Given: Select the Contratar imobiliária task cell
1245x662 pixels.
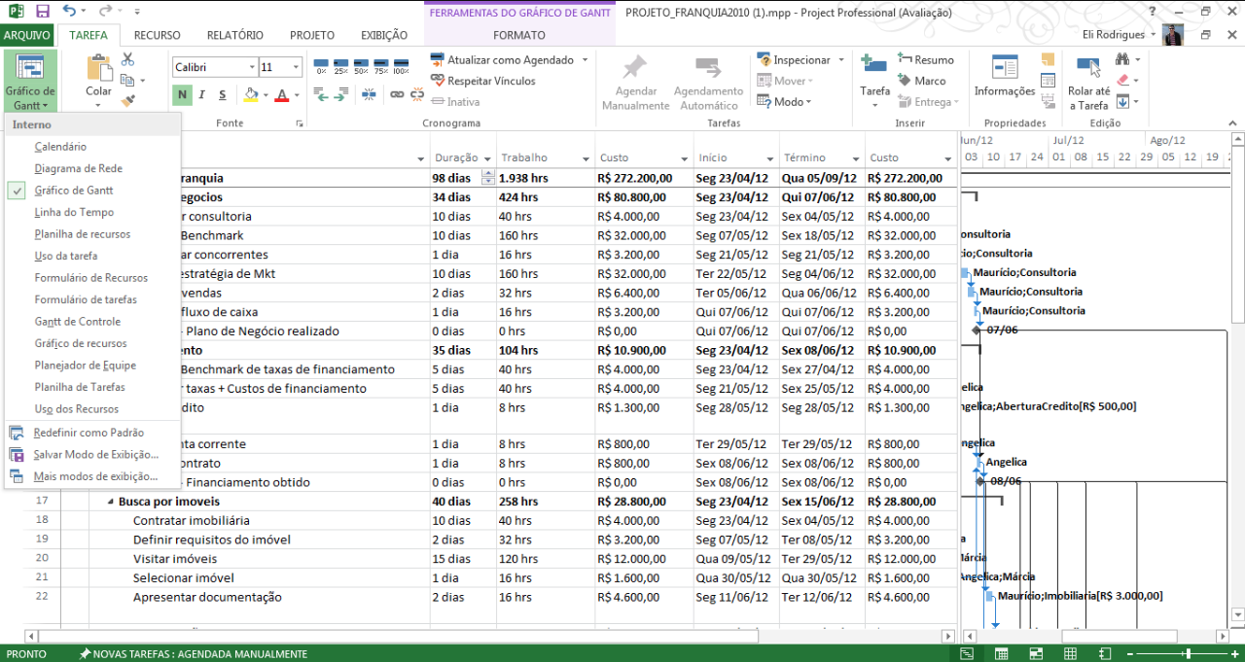Looking at the screenshot, I should (192, 520).
